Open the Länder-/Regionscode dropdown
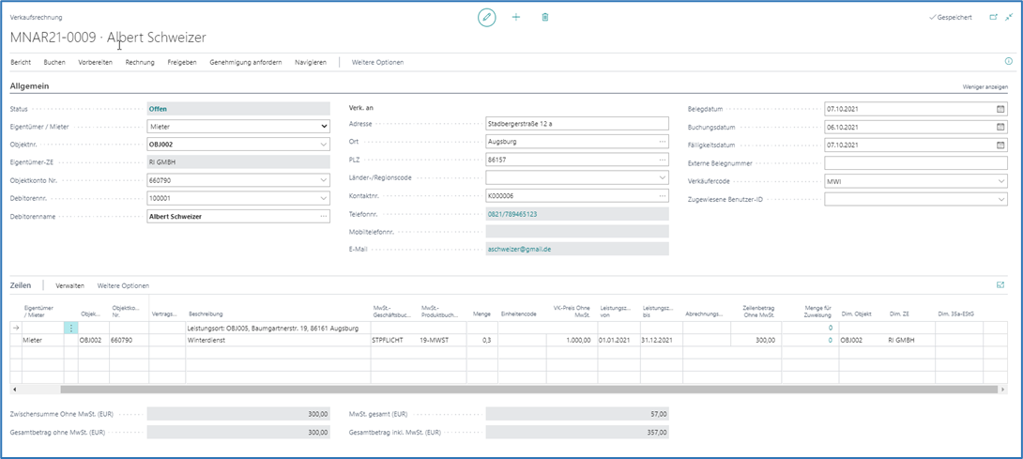 coord(662,177)
